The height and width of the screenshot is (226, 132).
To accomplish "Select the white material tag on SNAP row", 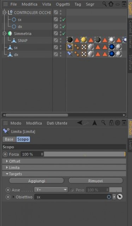I will tap(112, 40).
